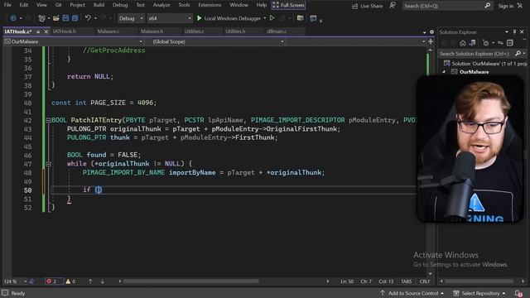The width and height of the screenshot is (530, 298).
Task: Open Local Windows Debugger dropdown arrow
Action: coord(265,18)
